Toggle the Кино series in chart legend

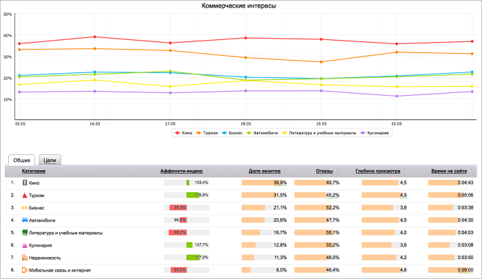click(185, 133)
